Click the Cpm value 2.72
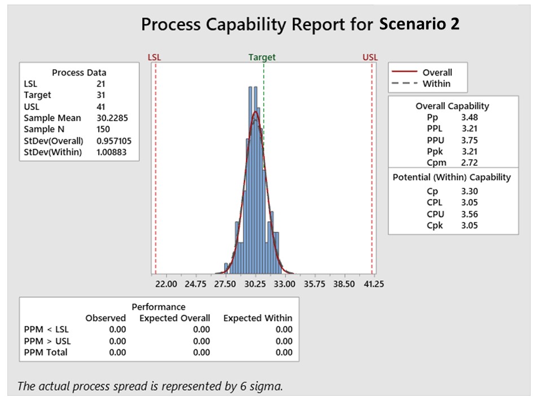Image resolution: width=542 pixels, height=406 pixels. [470, 162]
